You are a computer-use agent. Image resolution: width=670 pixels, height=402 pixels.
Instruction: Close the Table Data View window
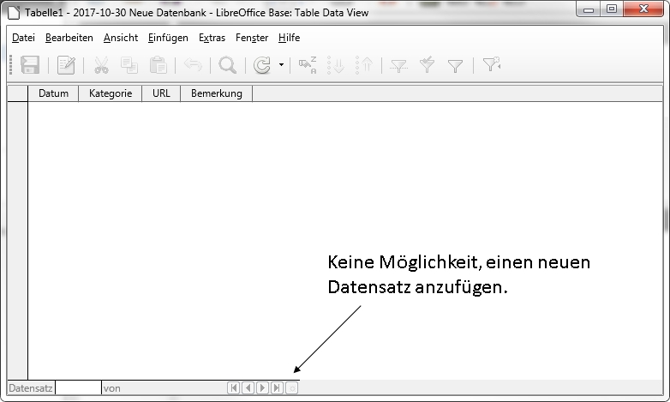coord(643,9)
